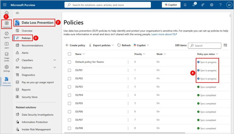Open Data Security Investigations link
234x134 pixels.
pyautogui.click(x=37, y=115)
